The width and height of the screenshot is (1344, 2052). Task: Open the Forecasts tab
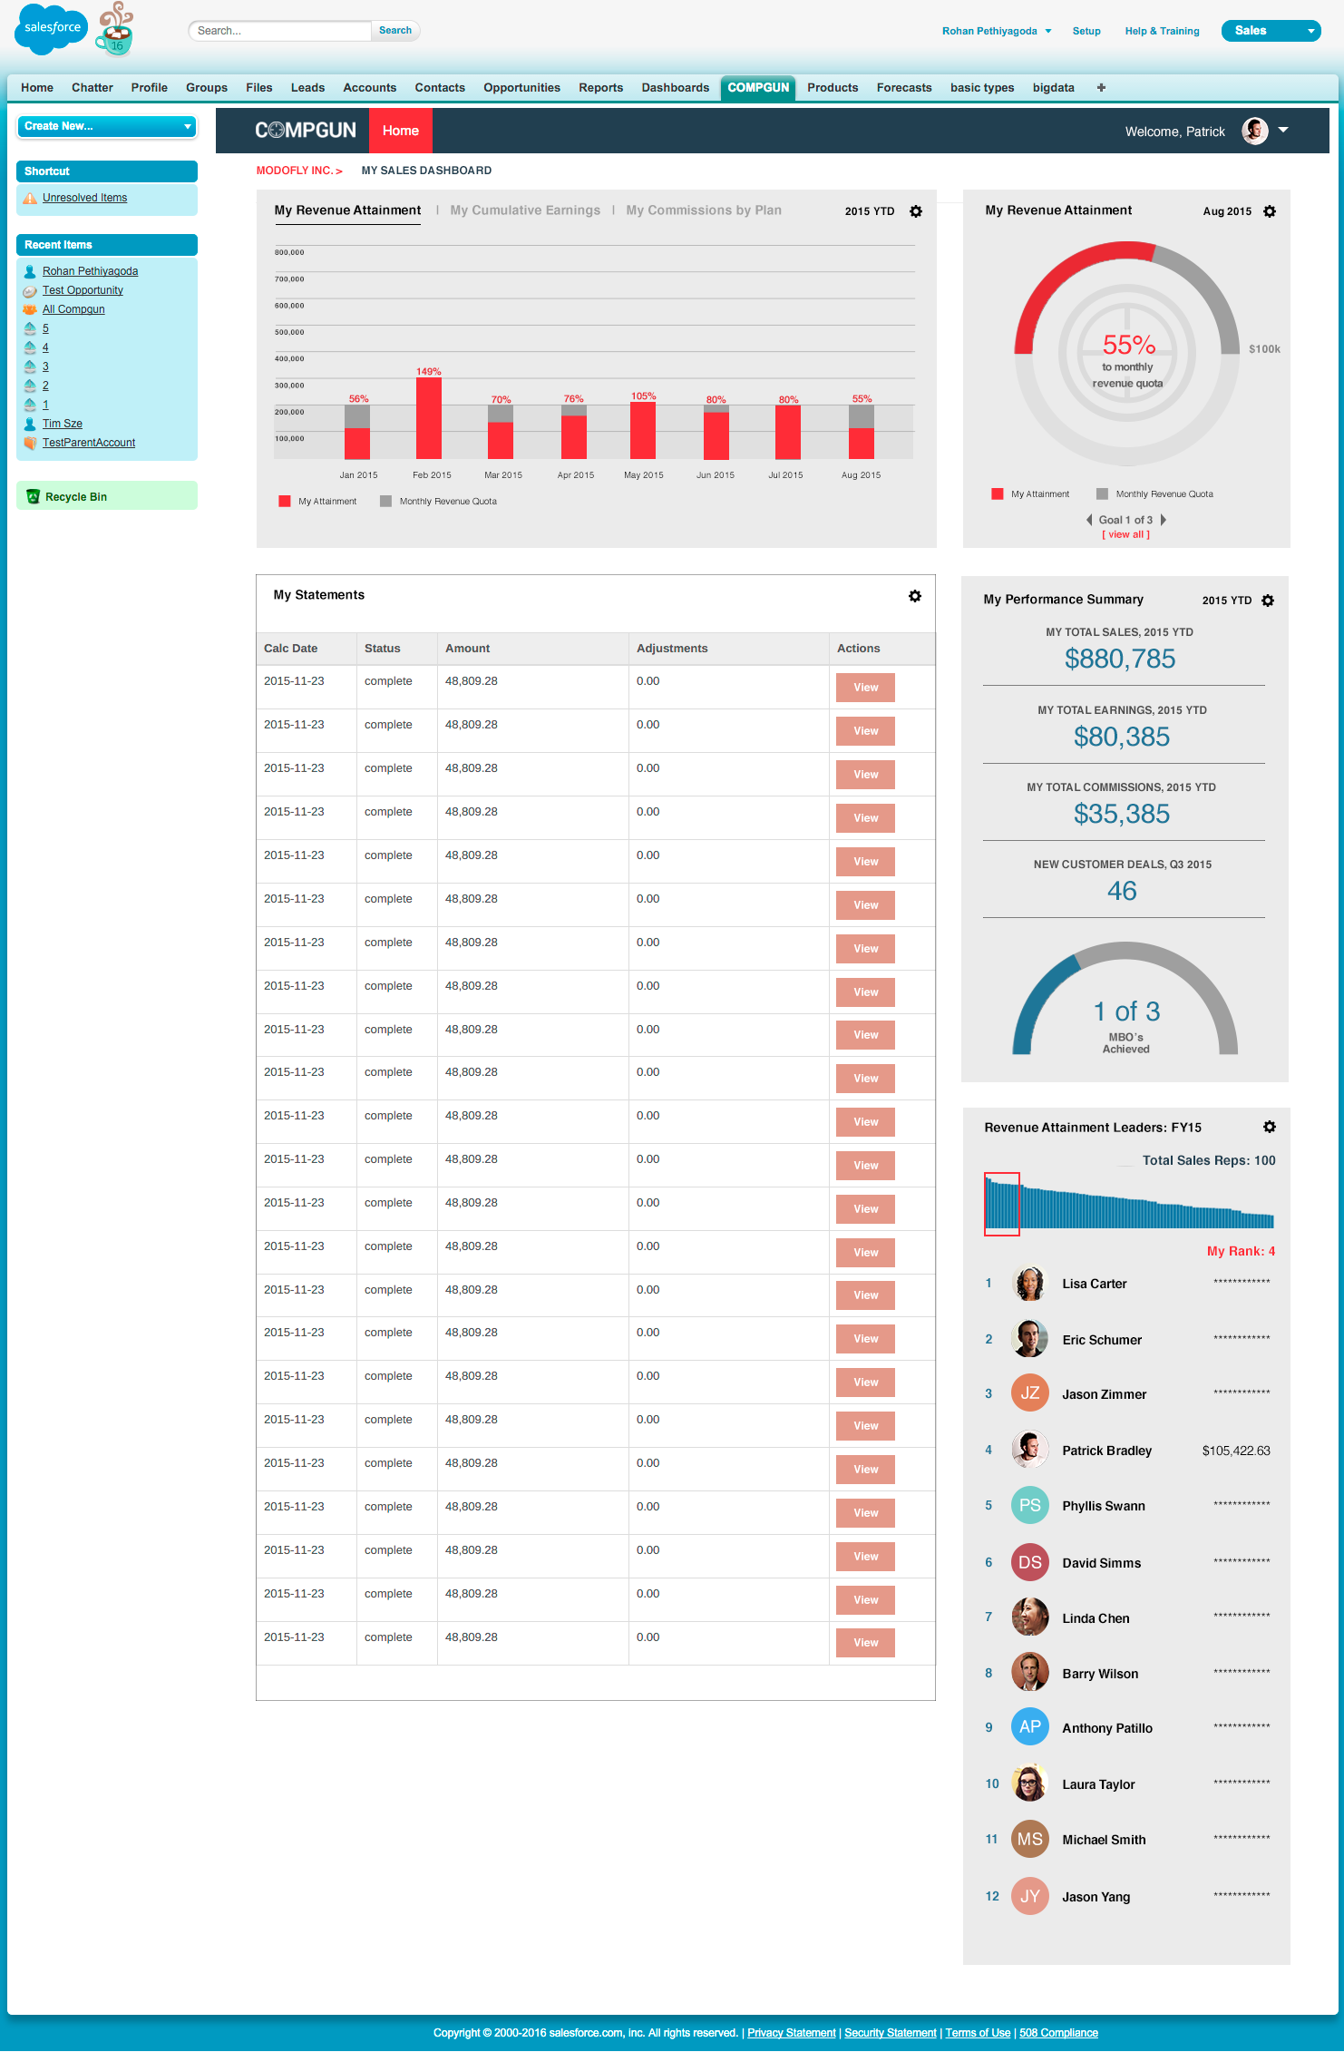(903, 88)
